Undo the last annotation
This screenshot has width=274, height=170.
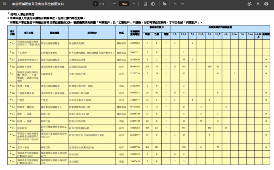pos(175,4)
